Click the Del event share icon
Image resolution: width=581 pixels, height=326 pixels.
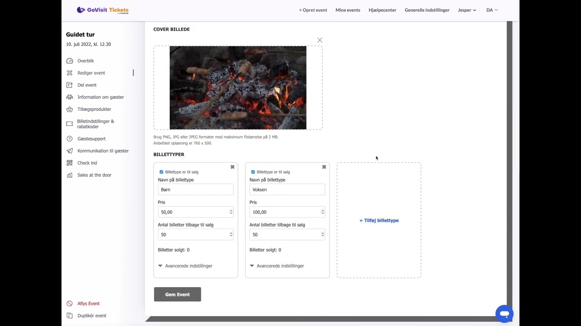coord(69,85)
